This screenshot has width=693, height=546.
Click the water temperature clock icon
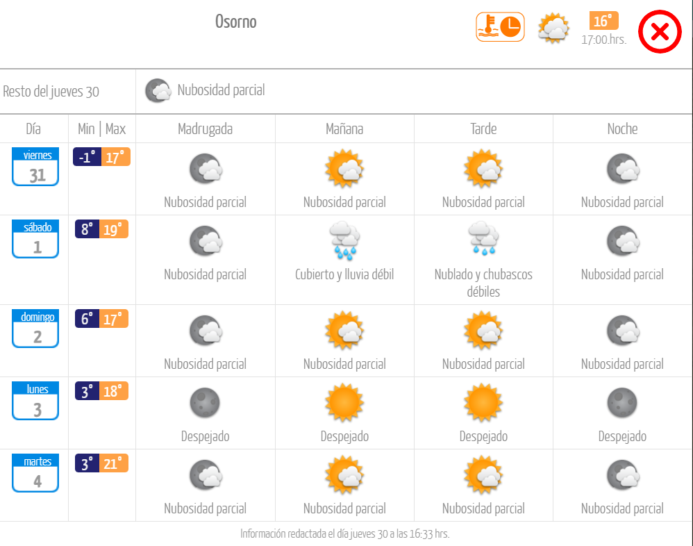(500, 27)
